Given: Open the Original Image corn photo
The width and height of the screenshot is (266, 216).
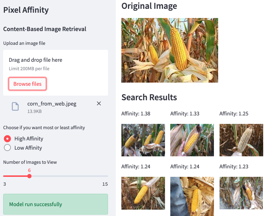Looking at the screenshot, I should (x=170, y=50).
